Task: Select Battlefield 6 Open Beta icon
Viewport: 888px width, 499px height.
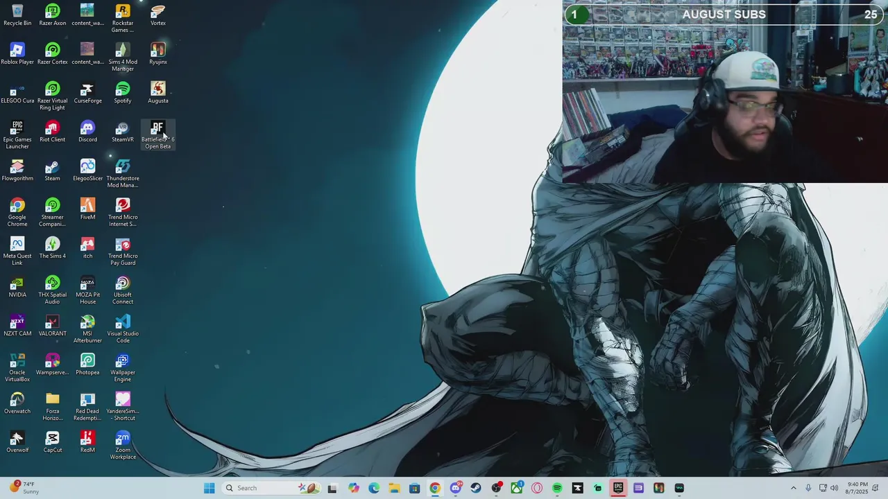Action: pyautogui.click(x=158, y=134)
